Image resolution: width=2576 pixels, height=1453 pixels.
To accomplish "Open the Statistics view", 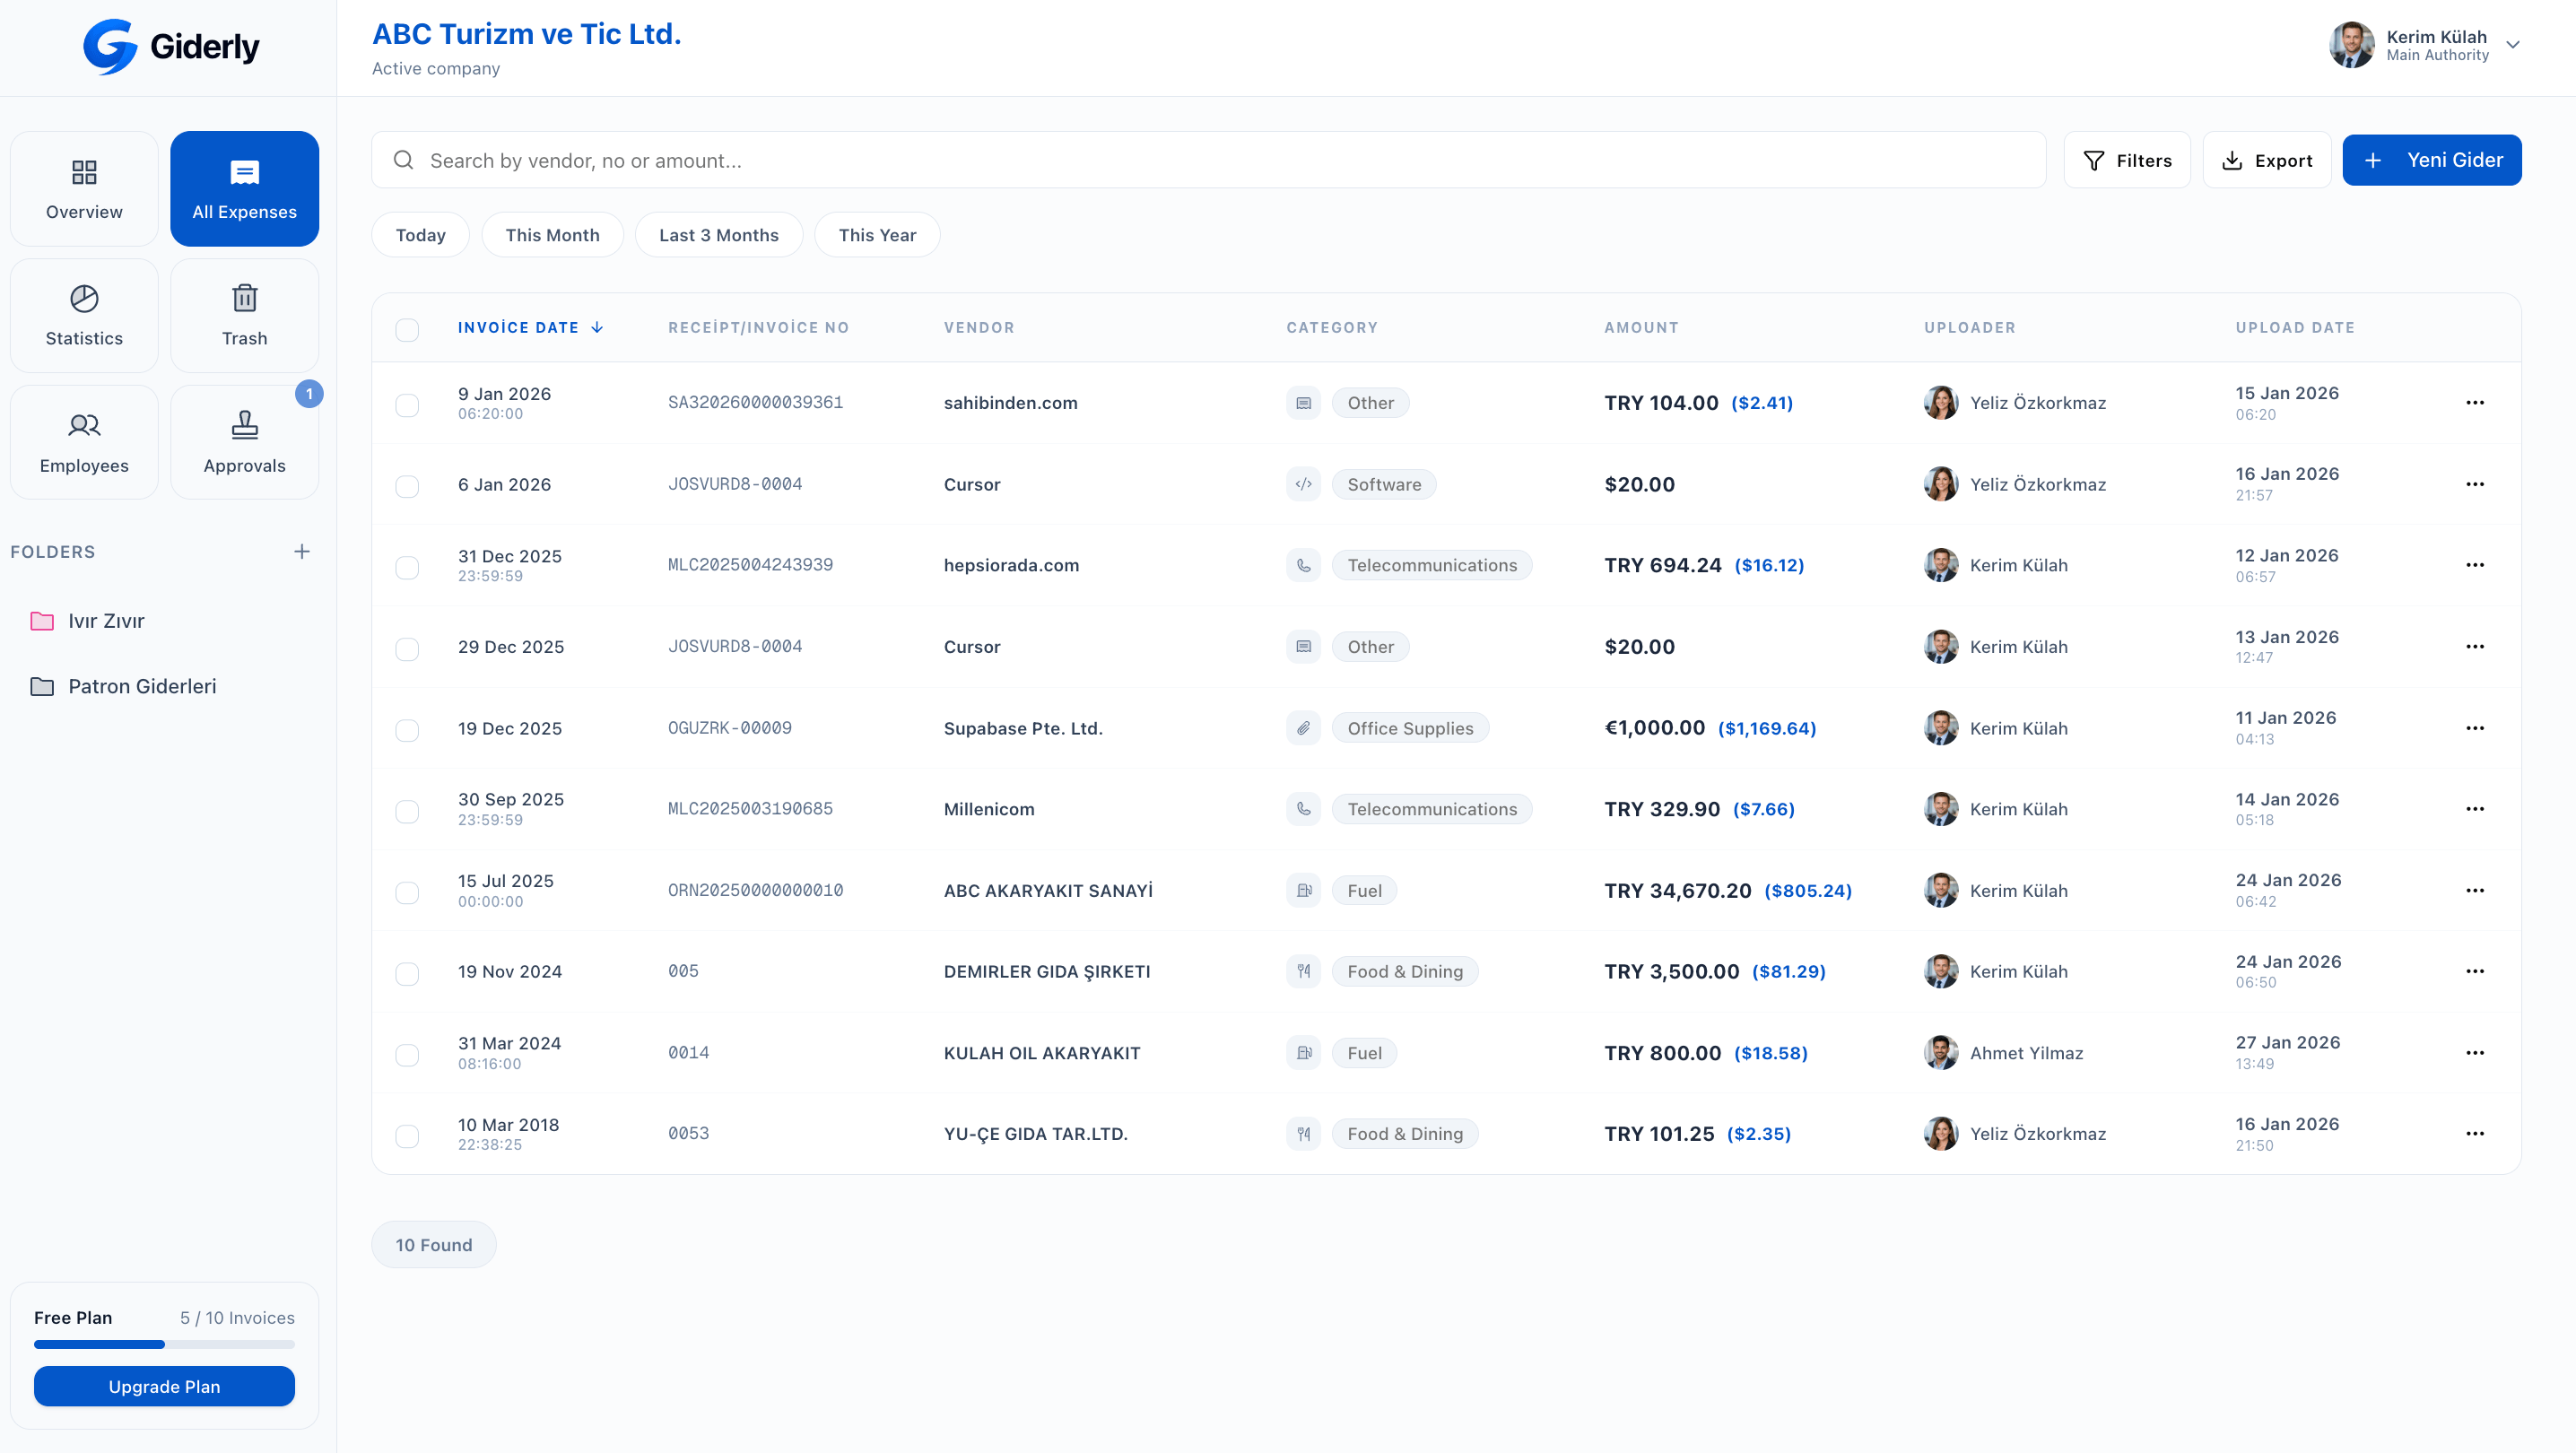I will pyautogui.click(x=84, y=315).
